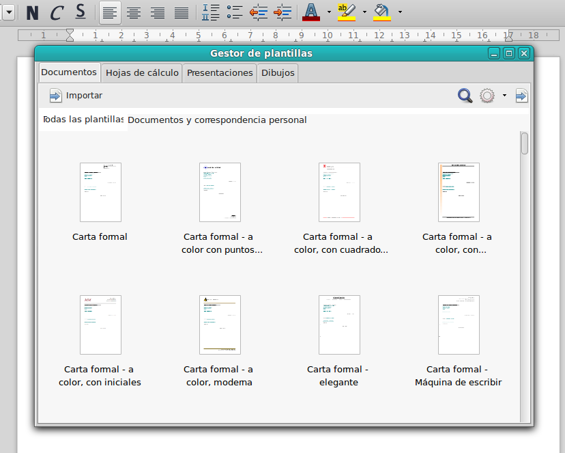
Task: Click the Importar button
Action: [76, 96]
